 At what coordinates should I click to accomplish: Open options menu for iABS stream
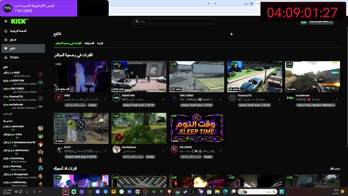click(105, 99)
